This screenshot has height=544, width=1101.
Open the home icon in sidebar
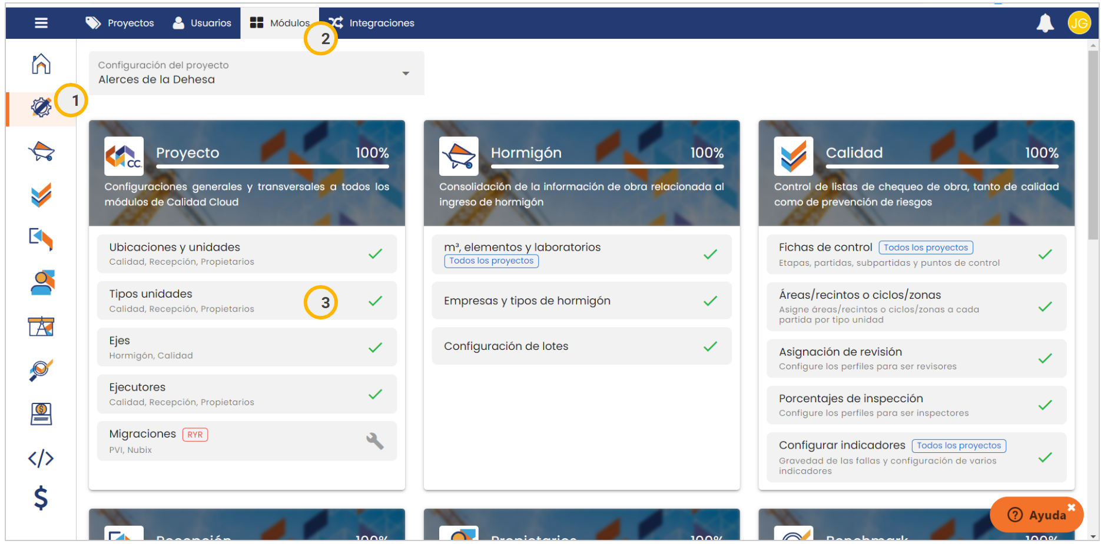click(x=41, y=64)
